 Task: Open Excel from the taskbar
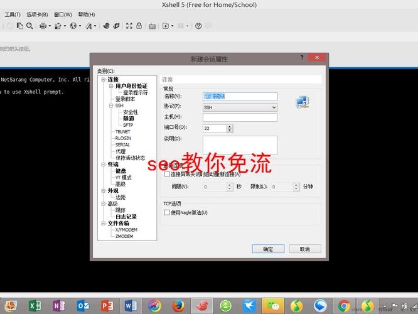pos(35,306)
